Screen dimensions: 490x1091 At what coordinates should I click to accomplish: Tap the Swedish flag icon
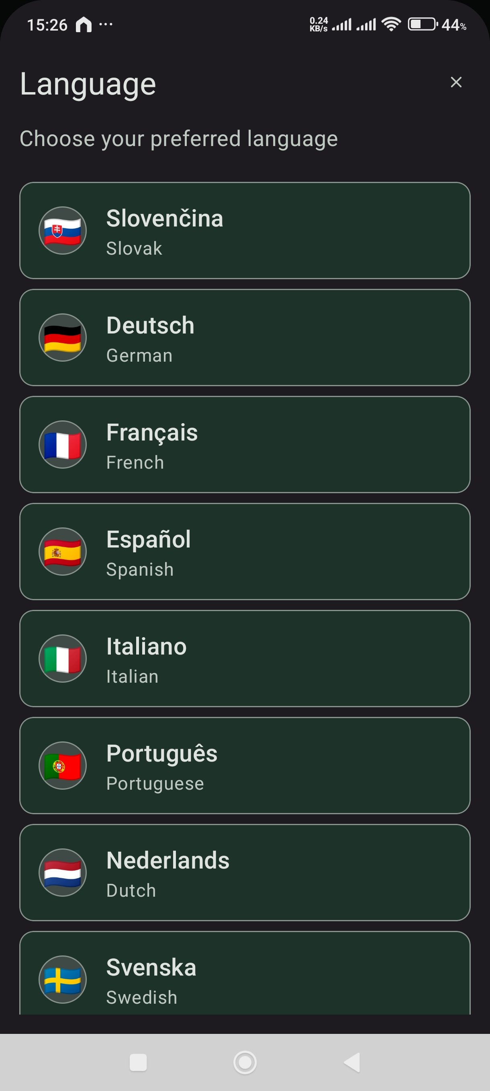[x=63, y=979]
